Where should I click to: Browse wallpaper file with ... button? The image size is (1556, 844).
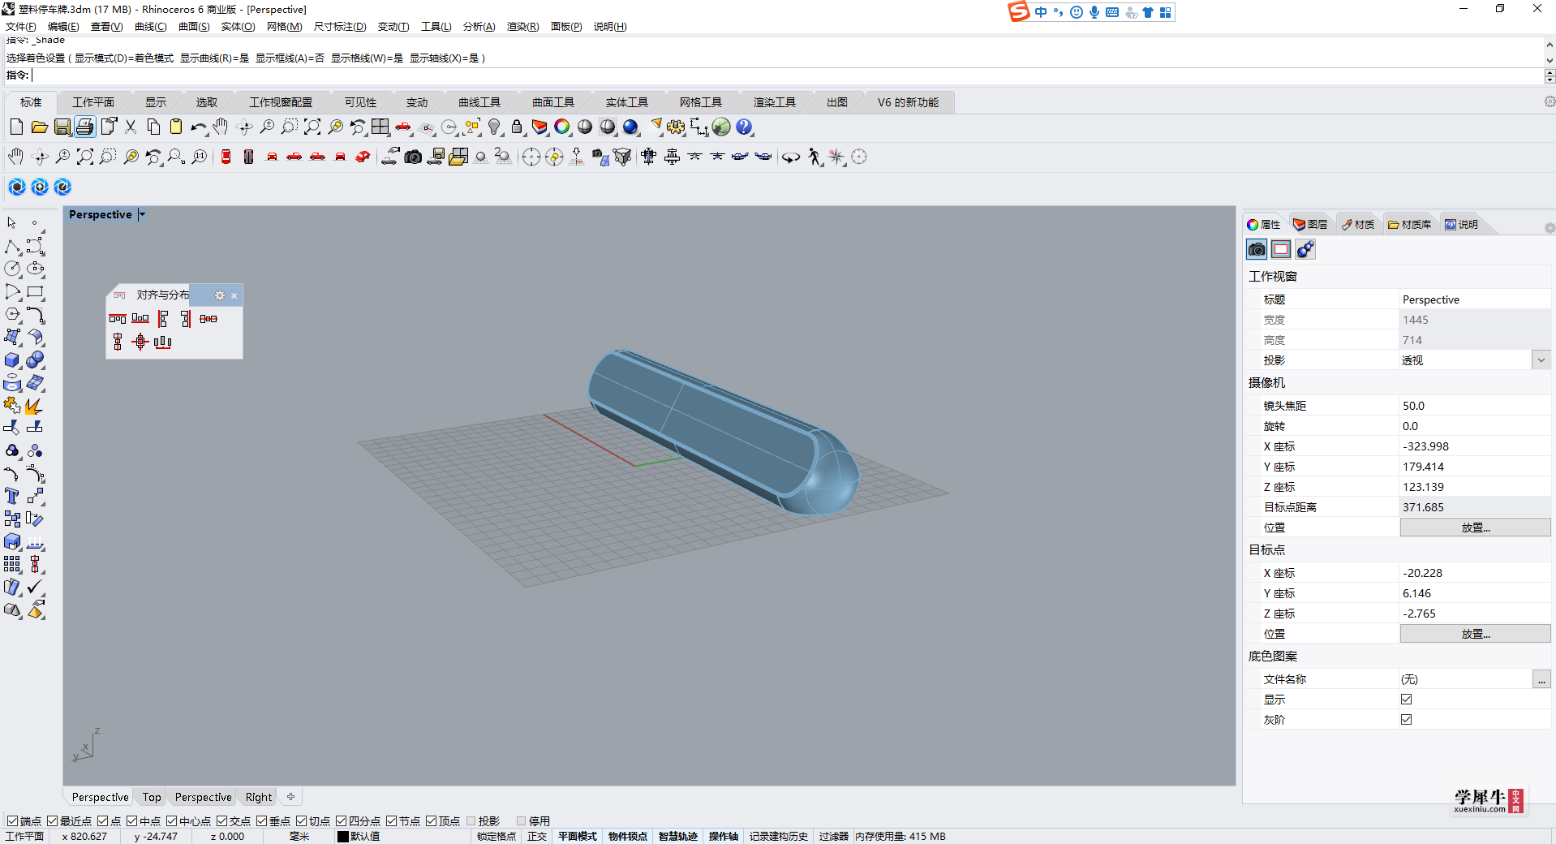pos(1541,679)
